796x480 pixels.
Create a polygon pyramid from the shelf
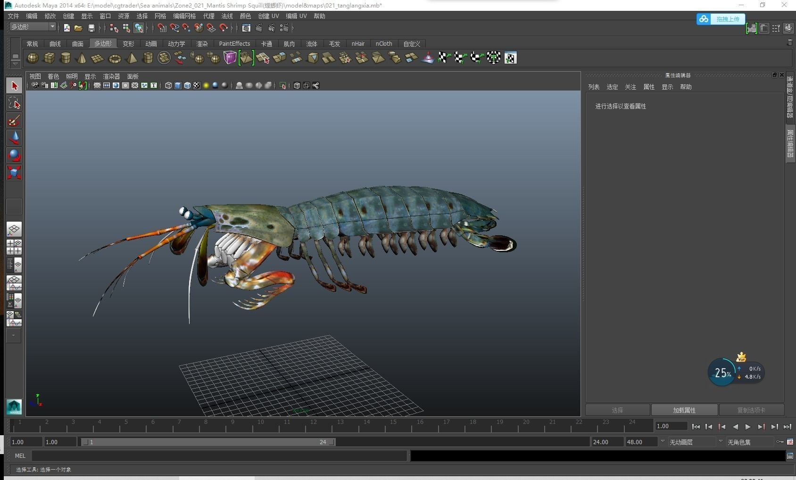132,58
